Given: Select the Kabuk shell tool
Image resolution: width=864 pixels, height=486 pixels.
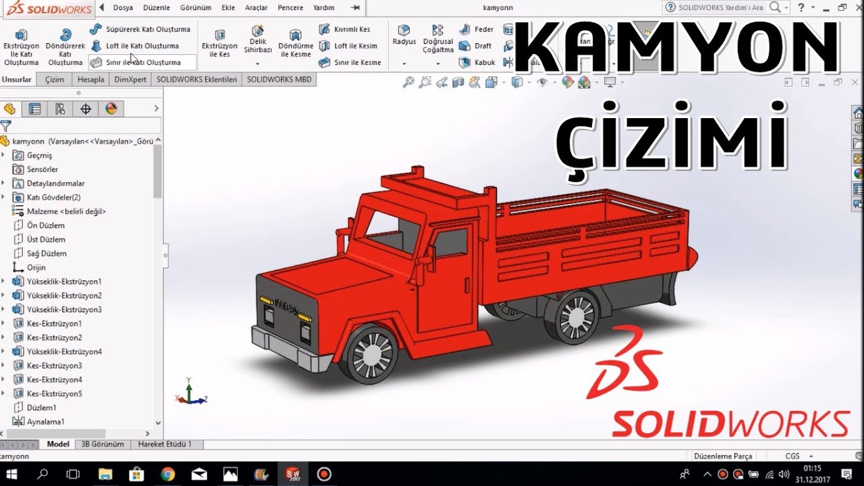Looking at the screenshot, I should pos(477,62).
